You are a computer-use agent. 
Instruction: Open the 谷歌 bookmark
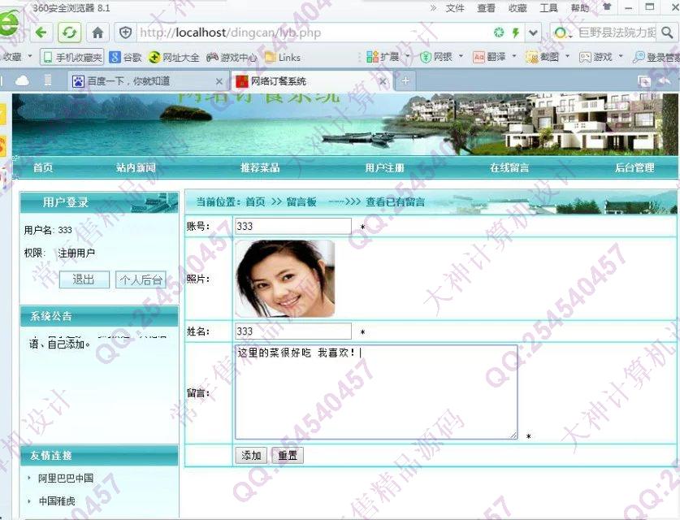point(126,57)
